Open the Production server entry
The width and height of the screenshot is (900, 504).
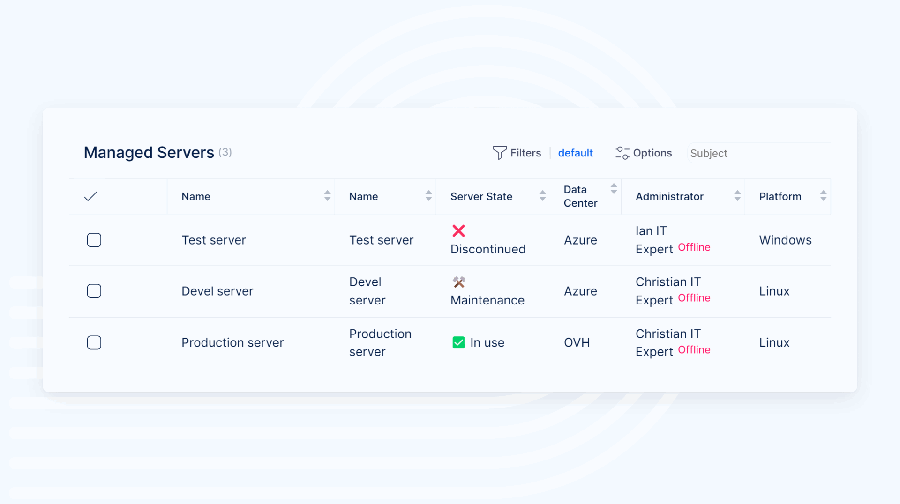[x=232, y=342]
